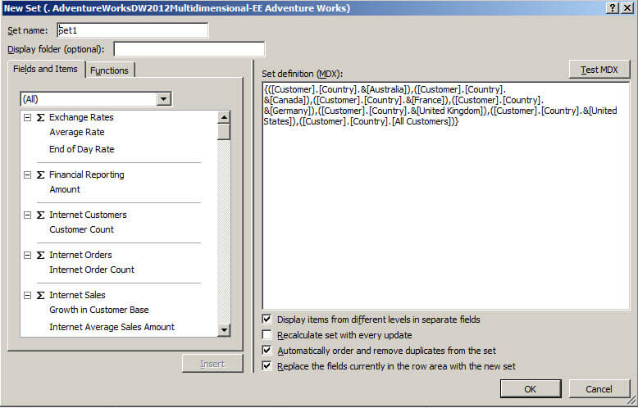Click into the Set name field
The height and width of the screenshot is (408, 638).
coord(133,30)
